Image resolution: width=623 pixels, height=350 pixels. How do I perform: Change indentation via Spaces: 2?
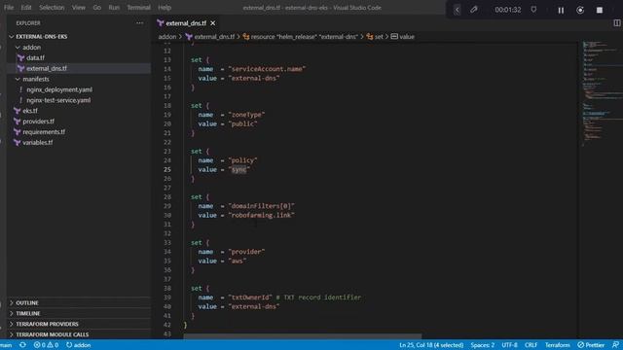pos(483,345)
